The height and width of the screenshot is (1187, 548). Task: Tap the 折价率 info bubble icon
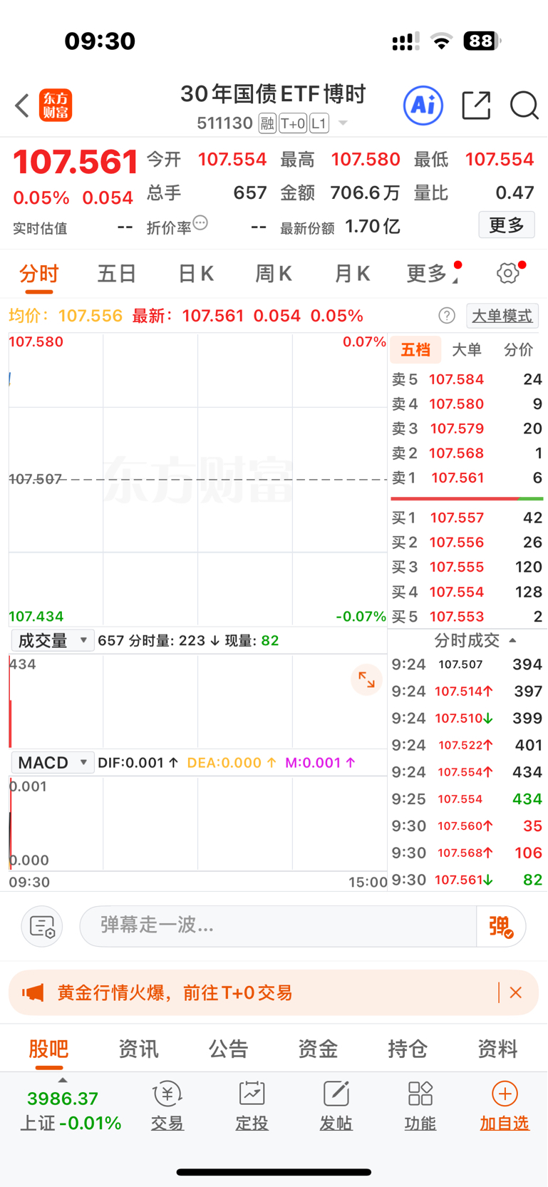point(200,223)
